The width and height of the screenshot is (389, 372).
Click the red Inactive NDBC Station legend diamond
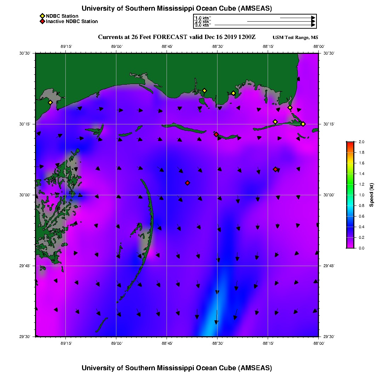pos(42,21)
